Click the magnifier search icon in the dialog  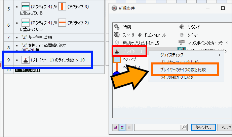pos(184,127)
